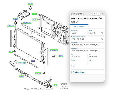
Task: Click the Parça Adı field
Action: (87, 51)
